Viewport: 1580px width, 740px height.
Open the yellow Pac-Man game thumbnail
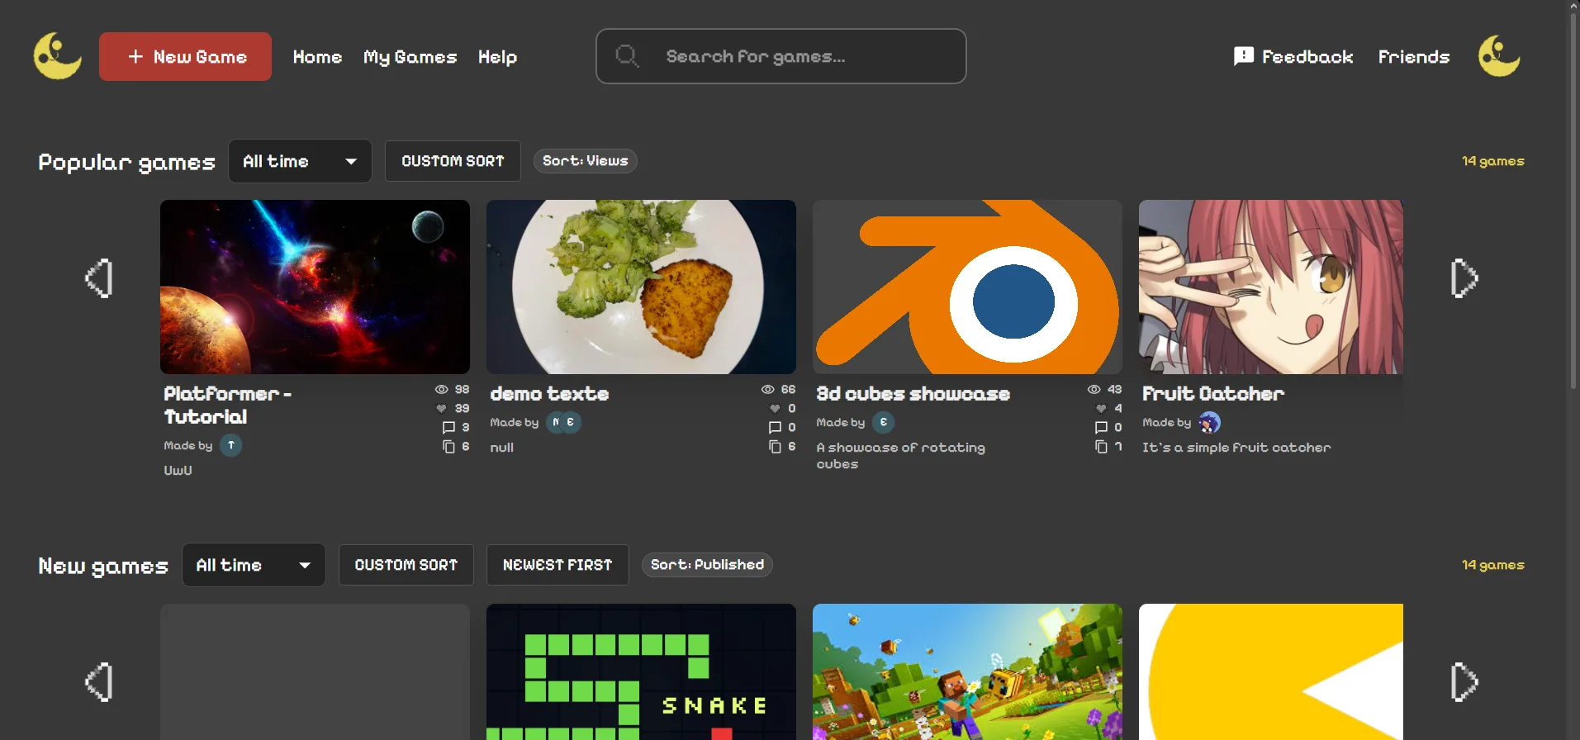click(x=1271, y=671)
